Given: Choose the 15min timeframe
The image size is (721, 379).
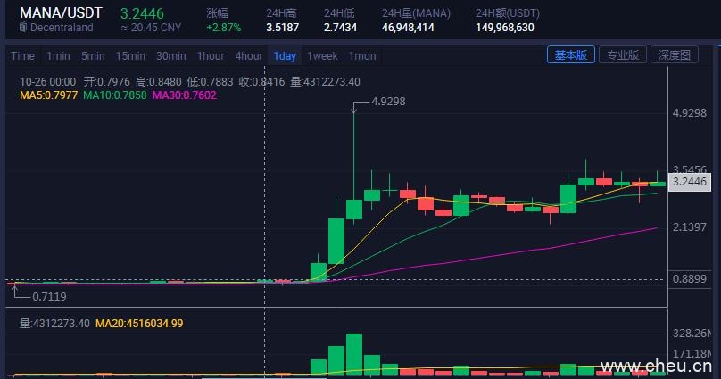Looking at the screenshot, I should (x=130, y=56).
